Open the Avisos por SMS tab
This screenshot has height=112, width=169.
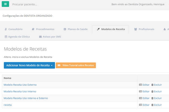[50, 37]
